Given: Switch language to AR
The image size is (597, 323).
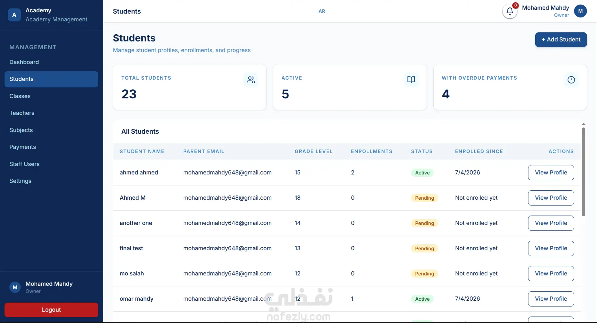Looking at the screenshot, I should (x=322, y=11).
